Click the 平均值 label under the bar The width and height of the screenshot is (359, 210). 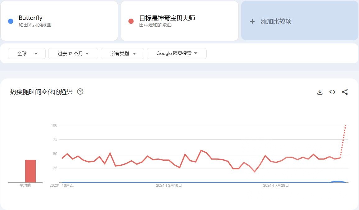pos(25,185)
